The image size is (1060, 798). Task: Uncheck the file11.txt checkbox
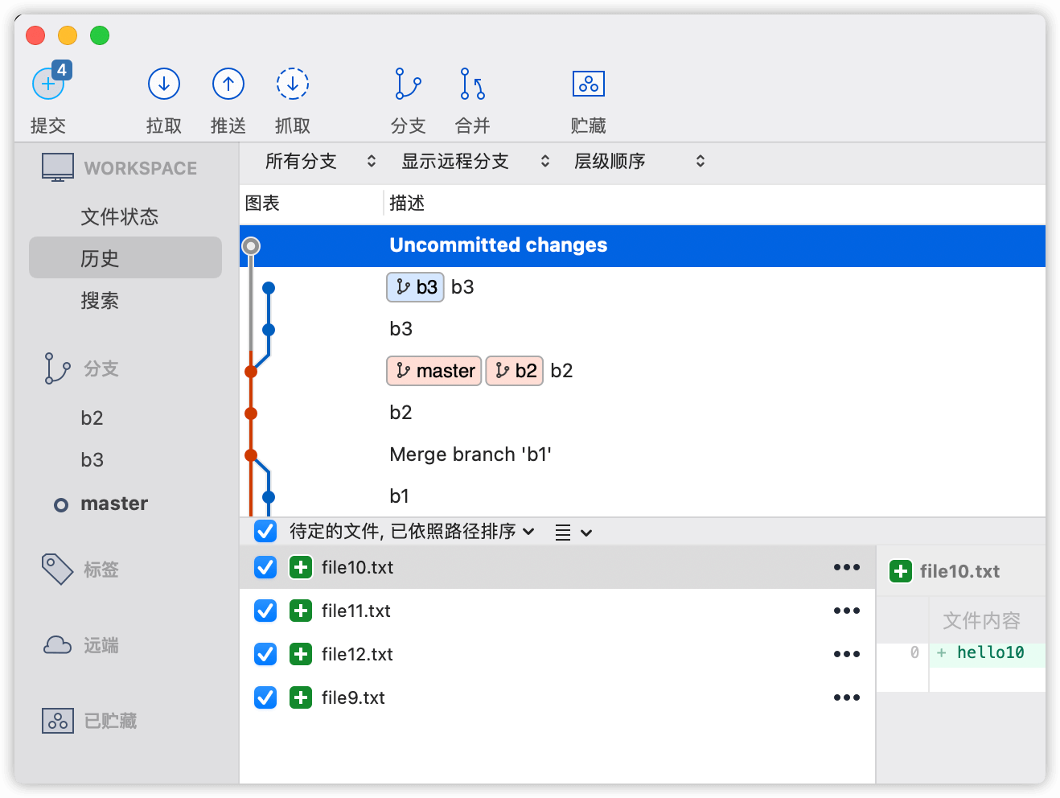click(265, 611)
